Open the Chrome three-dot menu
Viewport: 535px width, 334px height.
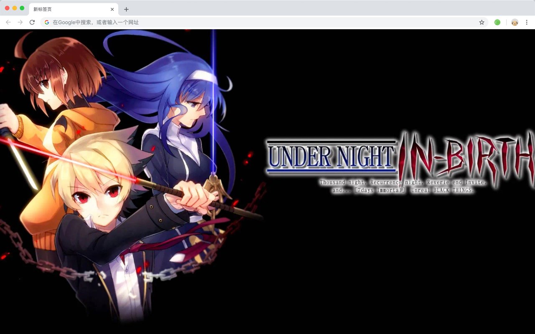(x=527, y=22)
